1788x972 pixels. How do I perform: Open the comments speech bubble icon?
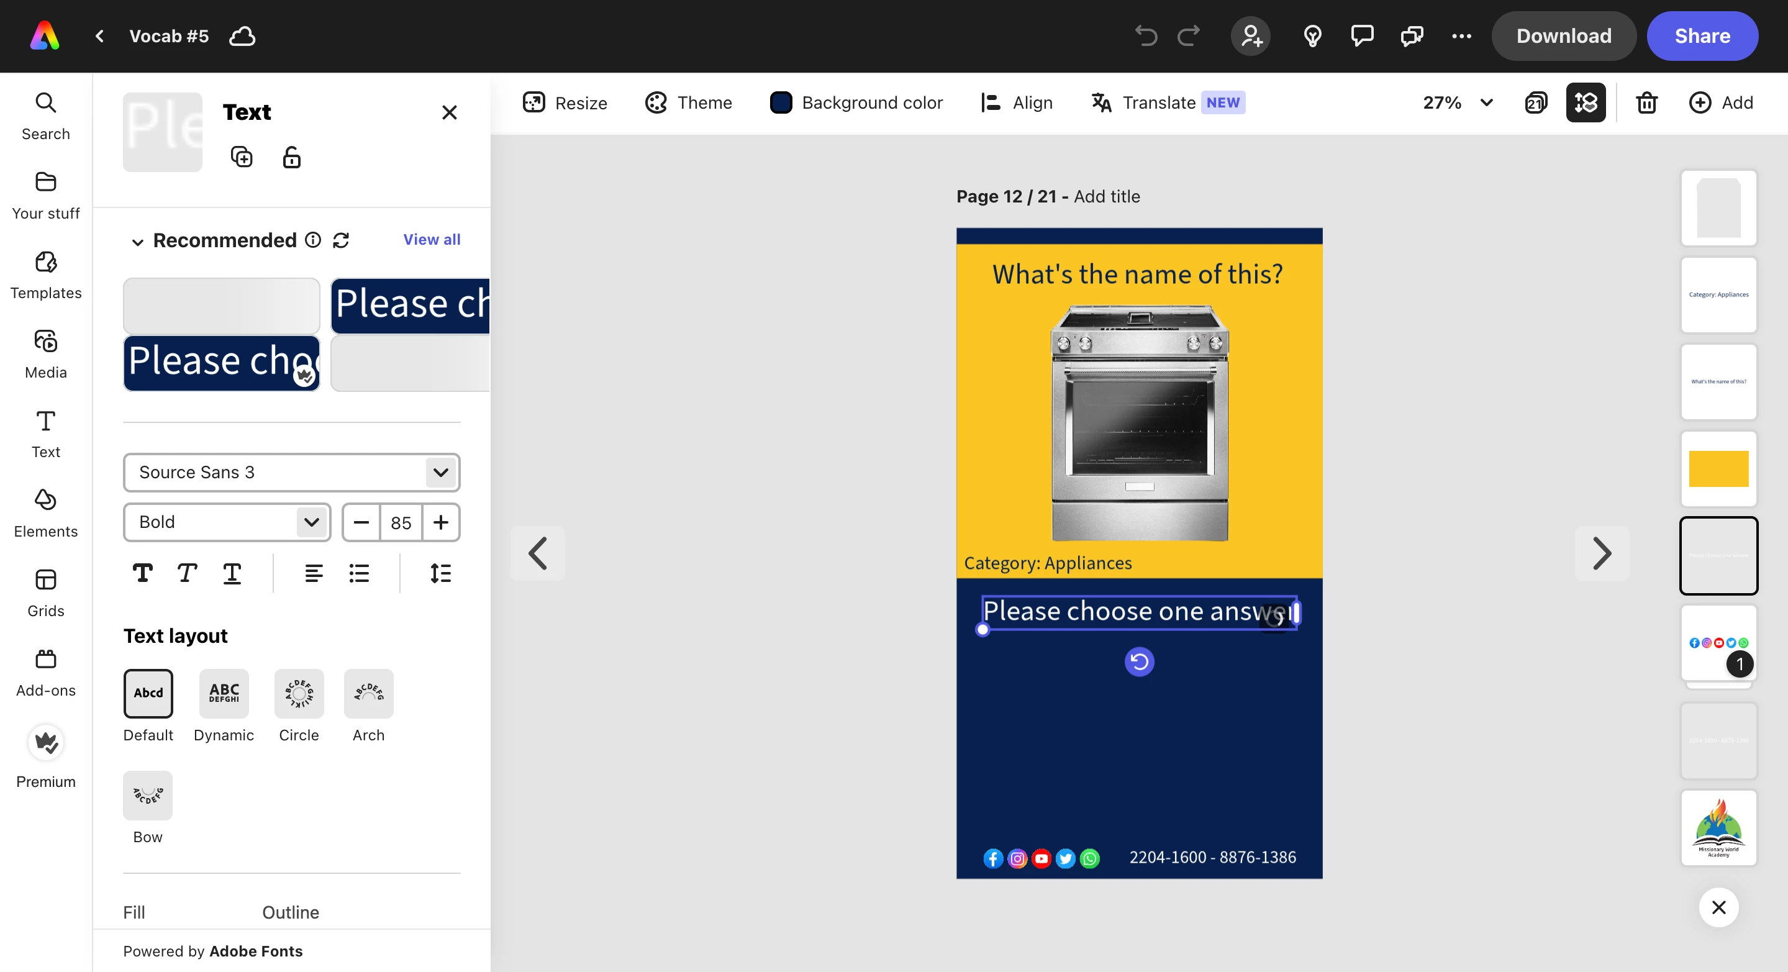(x=1362, y=36)
